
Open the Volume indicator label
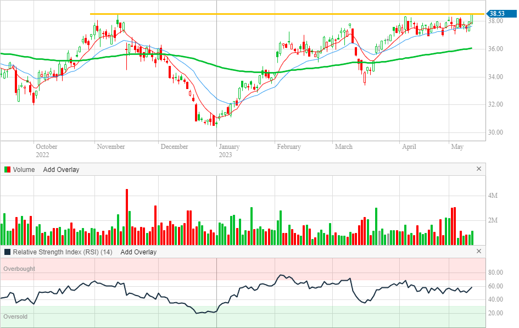coord(24,169)
